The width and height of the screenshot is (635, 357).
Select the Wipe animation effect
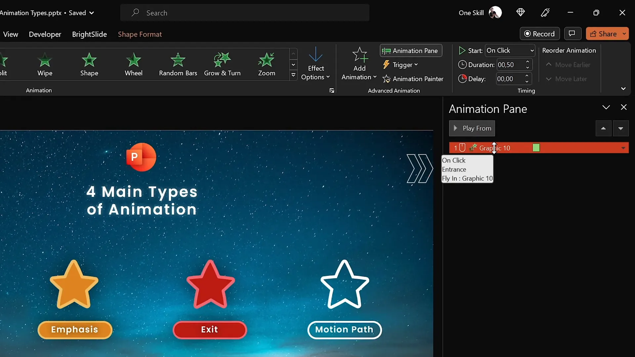tap(45, 64)
